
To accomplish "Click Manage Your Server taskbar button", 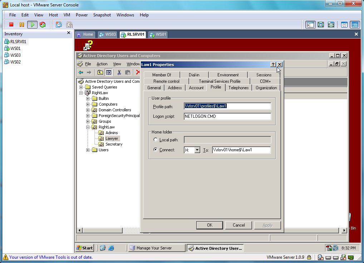I will point(157,248).
